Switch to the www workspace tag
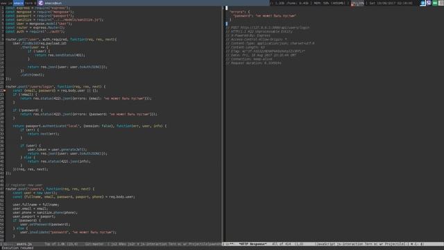The width and height of the screenshot is (444, 250). pos(3,3)
